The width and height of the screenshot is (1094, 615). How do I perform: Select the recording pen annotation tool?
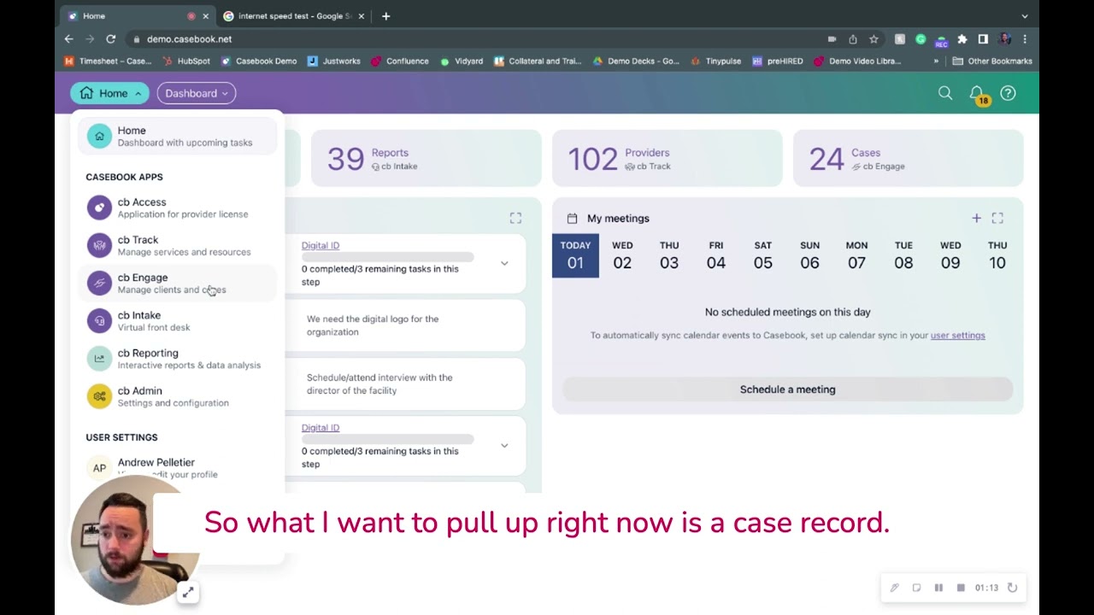point(894,588)
